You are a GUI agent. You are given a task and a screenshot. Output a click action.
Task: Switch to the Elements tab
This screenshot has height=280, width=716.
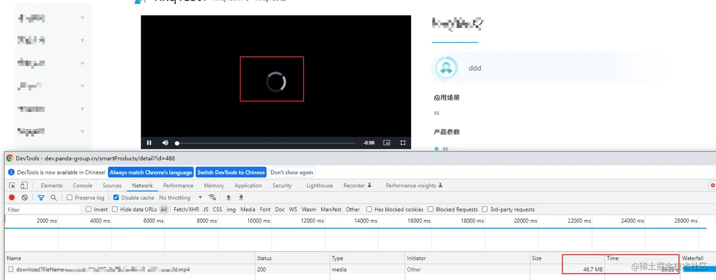[52, 186]
